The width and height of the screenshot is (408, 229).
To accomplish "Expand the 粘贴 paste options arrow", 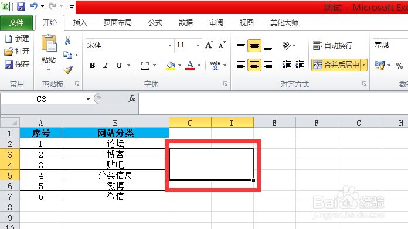I will (x=49, y=70).
